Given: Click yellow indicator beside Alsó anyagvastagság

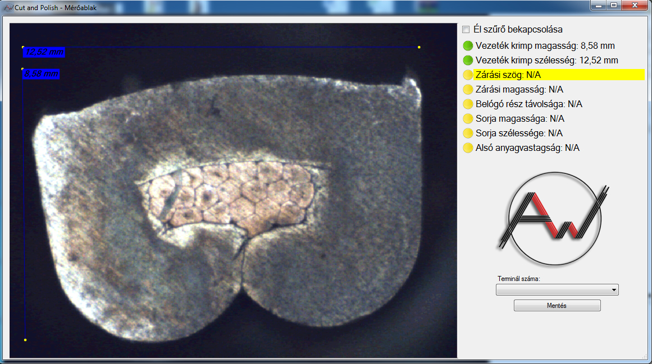Looking at the screenshot, I should (x=468, y=148).
